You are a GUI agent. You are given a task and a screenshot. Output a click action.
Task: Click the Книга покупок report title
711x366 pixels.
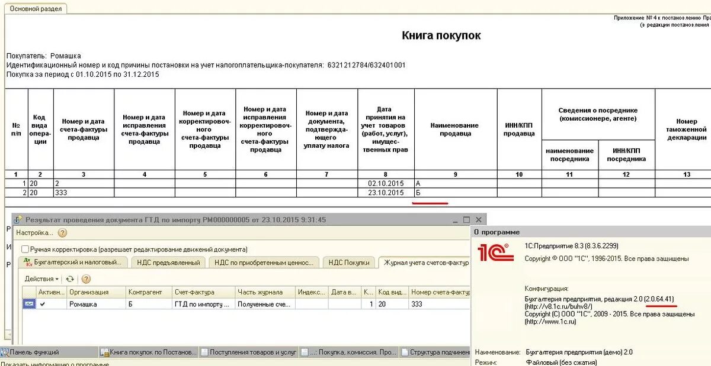click(441, 35)
